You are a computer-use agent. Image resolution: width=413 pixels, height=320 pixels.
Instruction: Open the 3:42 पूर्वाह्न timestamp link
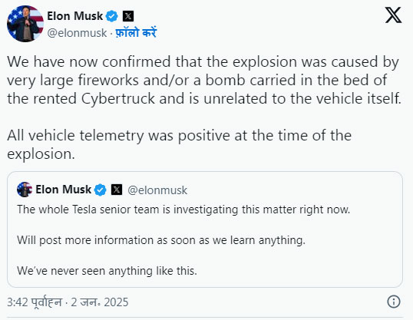pyautogui.click(x=35, y=302)
